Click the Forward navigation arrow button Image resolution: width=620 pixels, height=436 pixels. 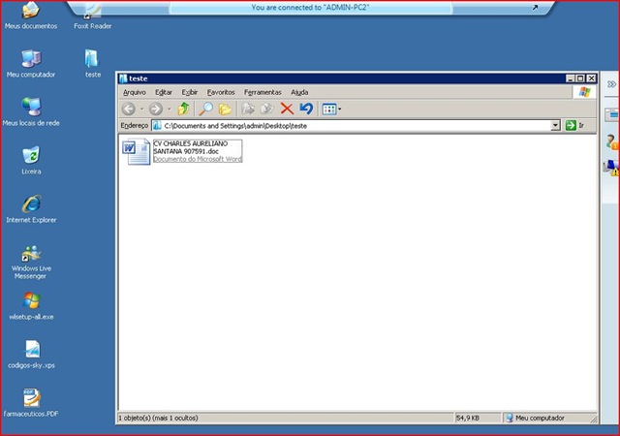tap(155, 109)
